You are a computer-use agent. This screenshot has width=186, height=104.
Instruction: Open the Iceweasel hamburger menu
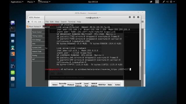click(143, 22)
